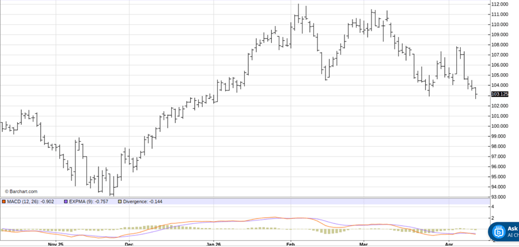Click the Ask AI chatbot robot icon
The image size is (519, 247).
[499, 231]
